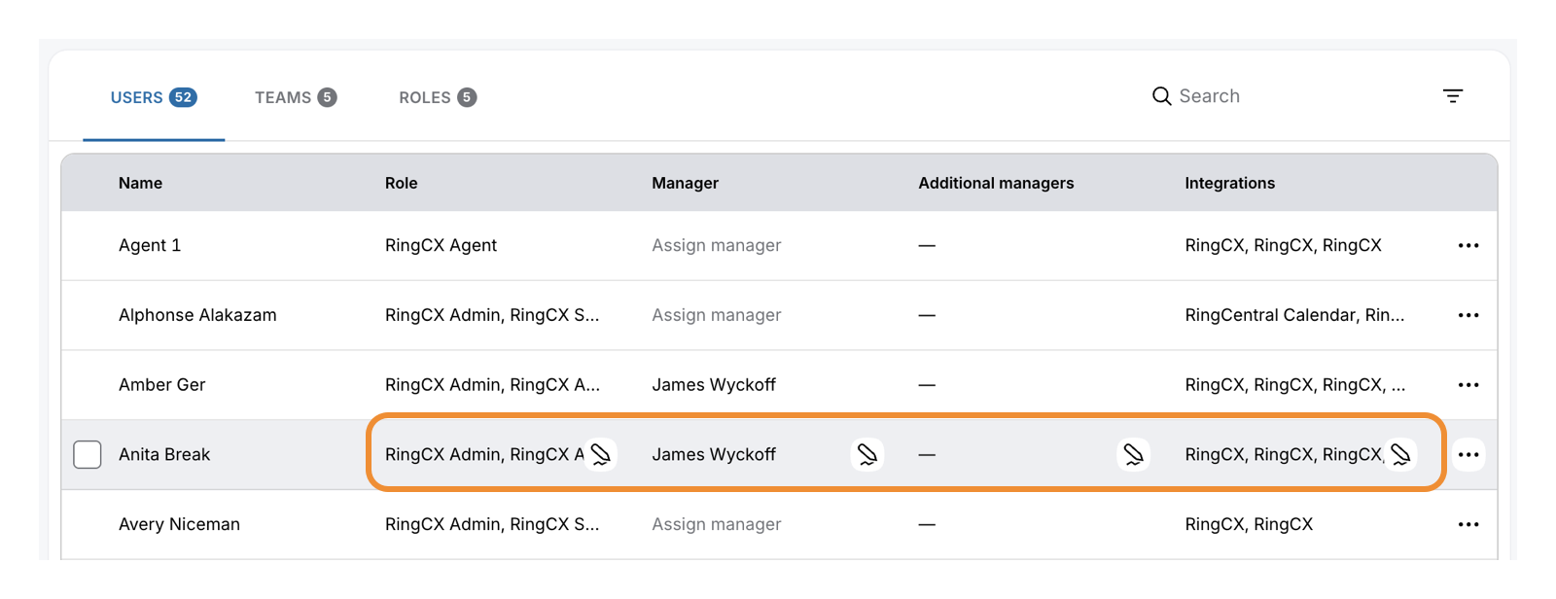The image size is (1556, 599).
Task: Click the filter icon beside Search
Action: click(1453, 96)
